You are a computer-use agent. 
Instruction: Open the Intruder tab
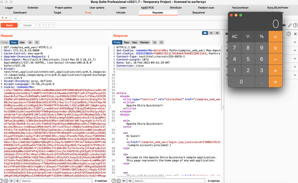pyautogui.click(x=121, y=12)
